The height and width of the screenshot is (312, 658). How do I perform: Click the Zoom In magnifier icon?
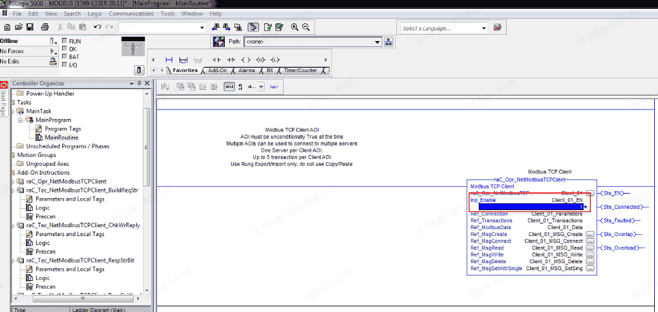pyautogui.click(x=294, y=27)
